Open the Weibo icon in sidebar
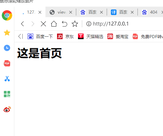The width and height of the screenshot is (163, 136). 7,109
